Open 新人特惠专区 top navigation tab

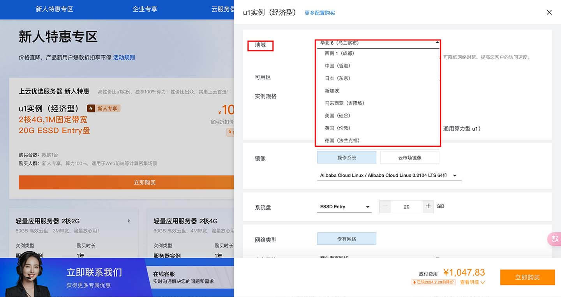[x=55, y=9]
